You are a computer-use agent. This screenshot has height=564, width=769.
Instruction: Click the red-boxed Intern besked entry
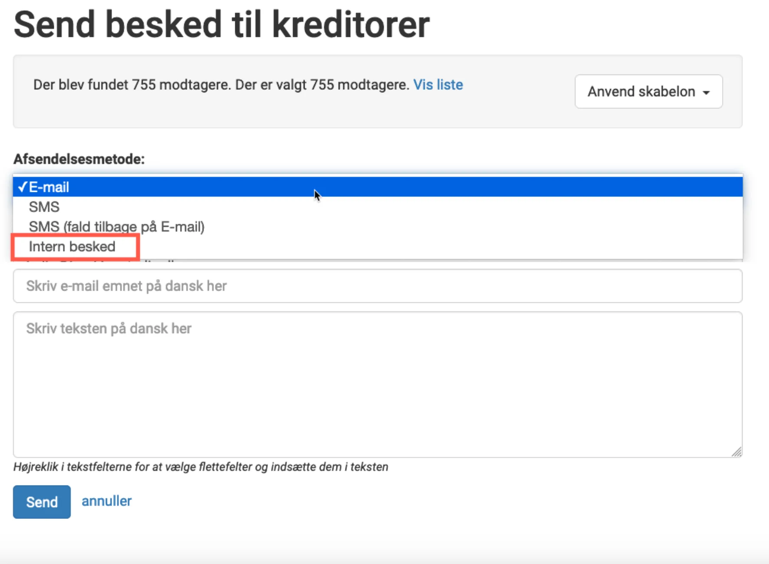coord(72,246)
